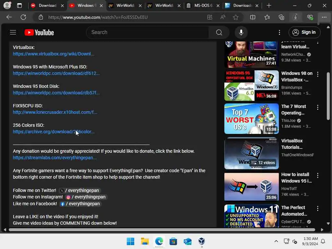
Task: Open Microsoft Store from taskbar
Action: pos(173,241)
